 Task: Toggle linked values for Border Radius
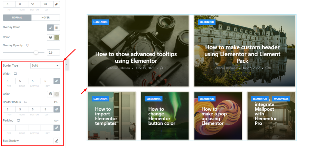(57, 109)
